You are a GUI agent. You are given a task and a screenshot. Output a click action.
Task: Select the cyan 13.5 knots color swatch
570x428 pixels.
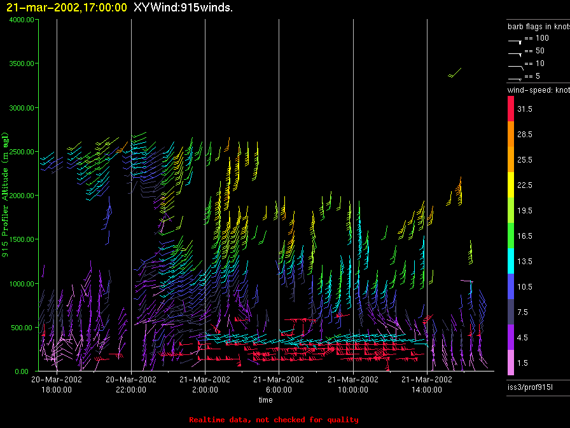511,261
